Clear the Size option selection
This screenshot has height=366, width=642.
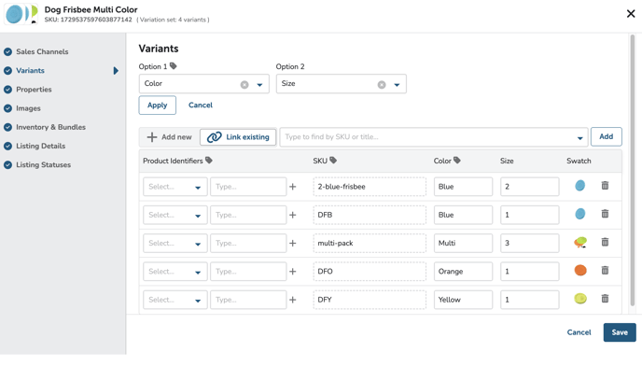click(x=382, y=85)
